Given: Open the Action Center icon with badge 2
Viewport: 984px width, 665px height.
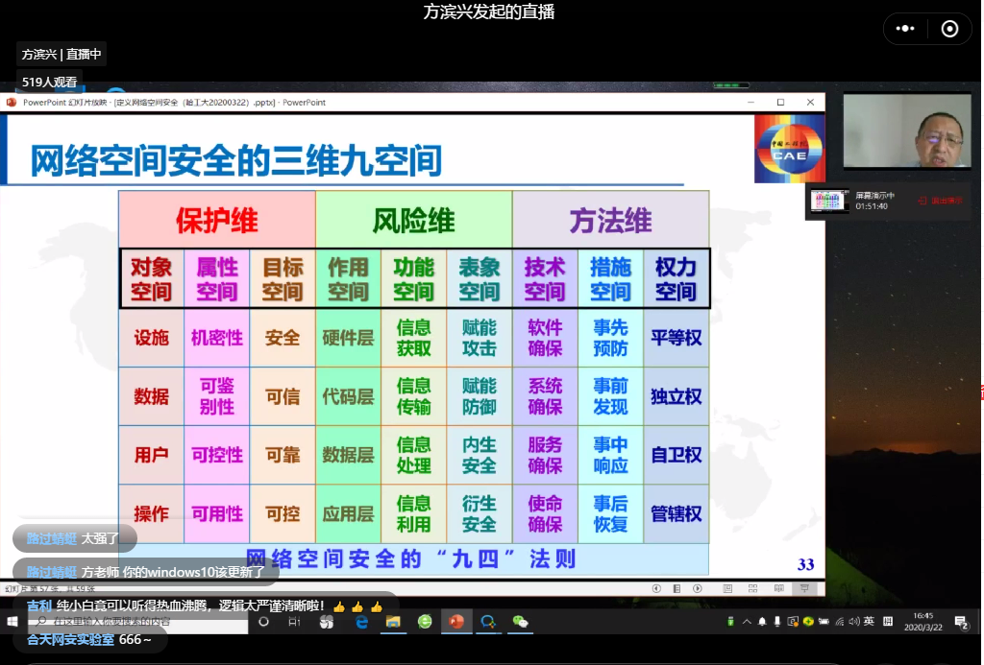Looking at the screenshot, I should pos(961,622).
